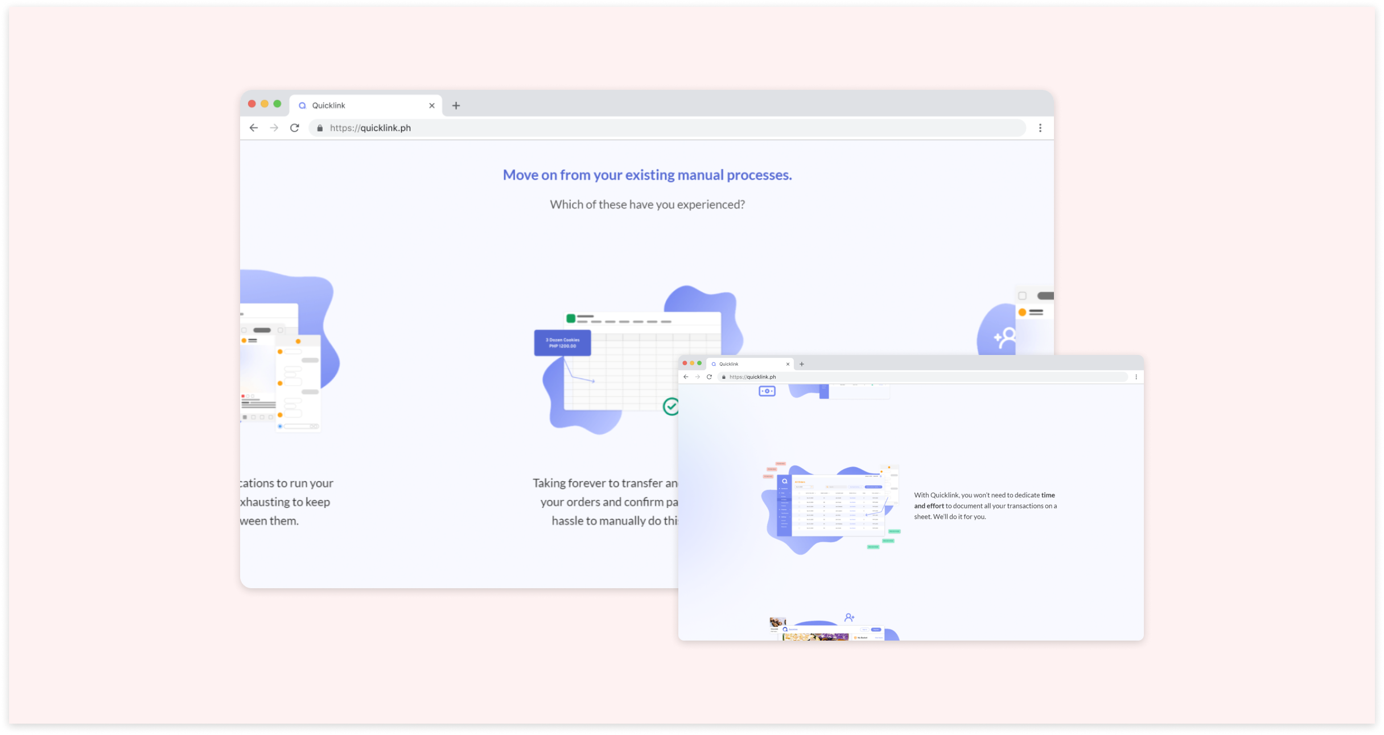Open three-dot menu of large browser window
This screenshot has height=735, width=1384.
click(1040, 128)
